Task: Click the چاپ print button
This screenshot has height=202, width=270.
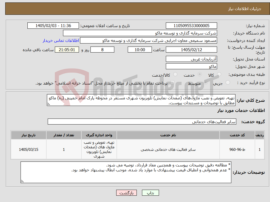Action: (x=150, y=193)
